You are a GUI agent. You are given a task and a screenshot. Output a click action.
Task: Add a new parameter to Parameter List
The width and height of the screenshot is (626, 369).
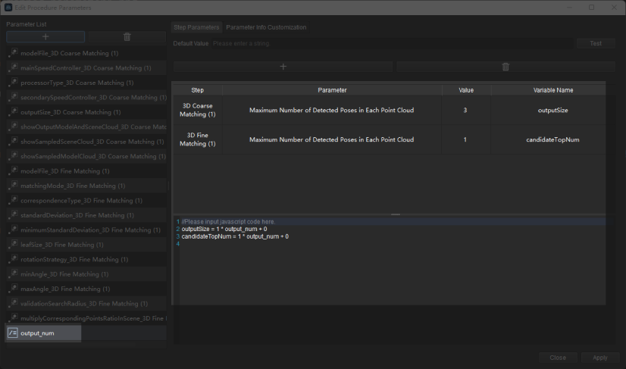(45, 36)
